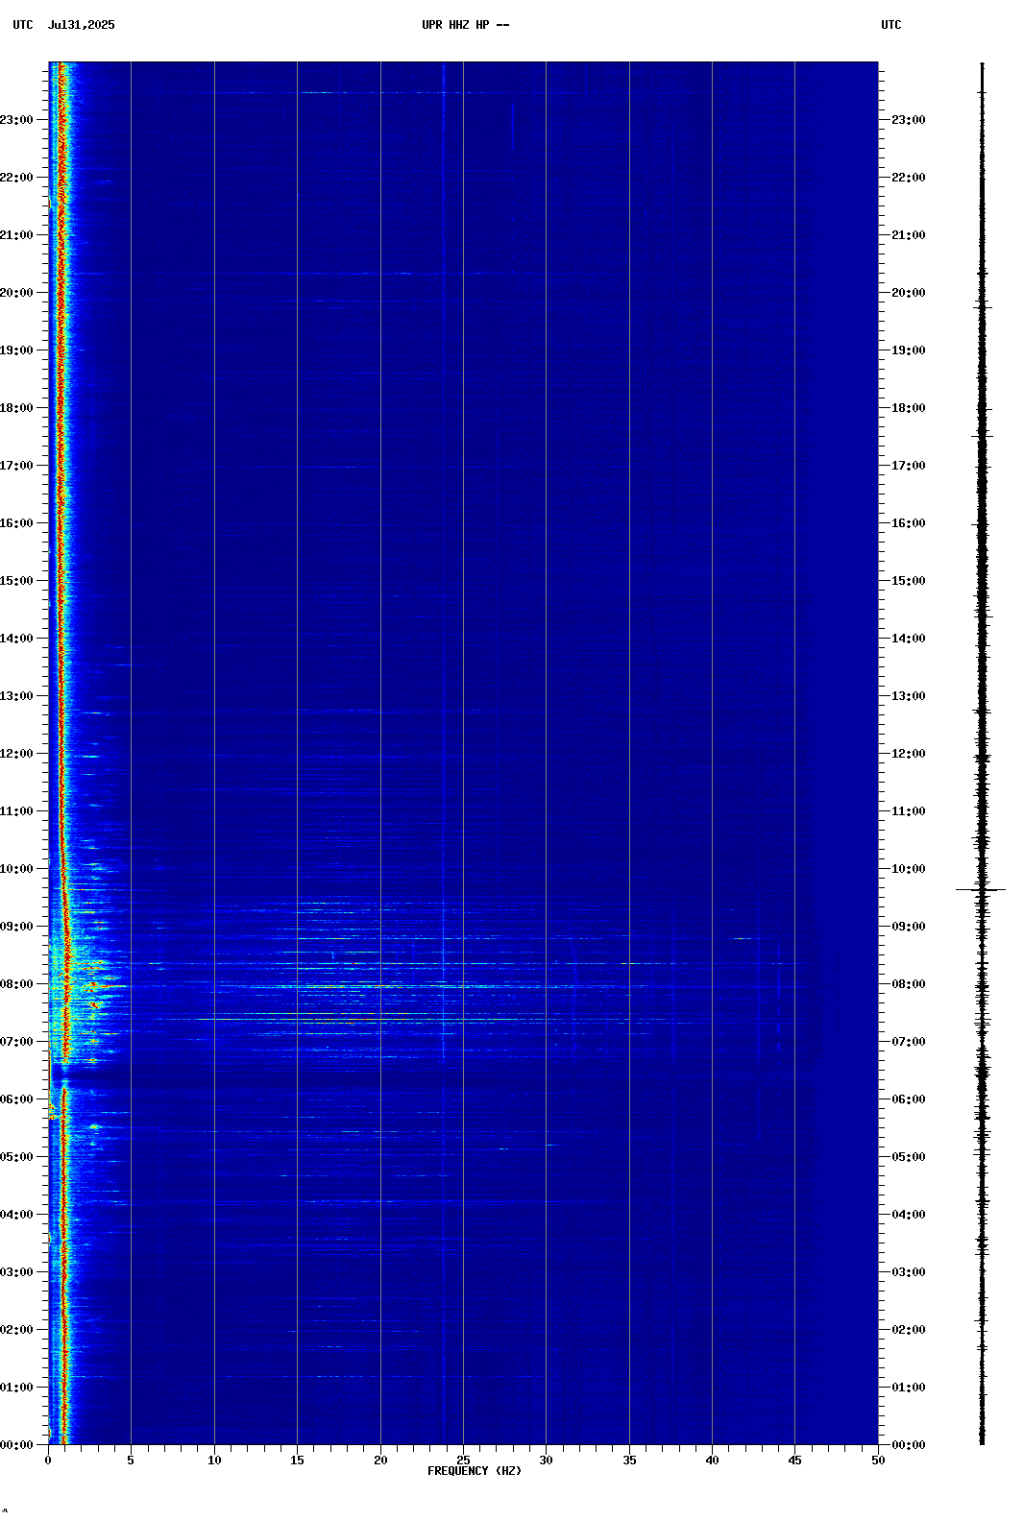Click the 45 Hz frequency tick label
The height and width of the screenshot is (1521, 1024).
pyautogui.click(x=794, y=1461)
